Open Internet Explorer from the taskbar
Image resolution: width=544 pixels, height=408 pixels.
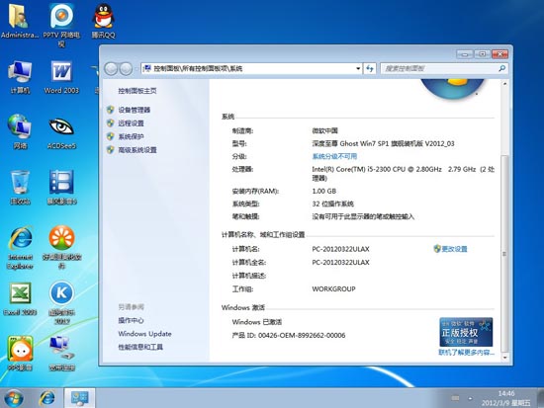pyautogui.click(x=46, y=398)
